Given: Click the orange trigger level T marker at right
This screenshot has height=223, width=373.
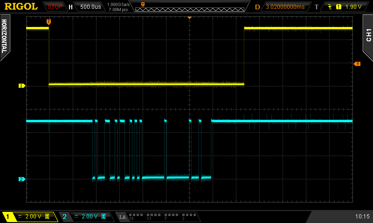Looking at the screenshot, I should (357, 64).
